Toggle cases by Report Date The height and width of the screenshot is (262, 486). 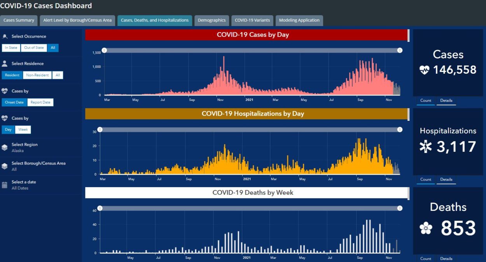(x=40, y=102)
